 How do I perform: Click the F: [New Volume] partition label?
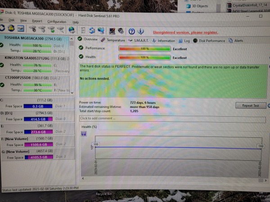pos(14,139)
